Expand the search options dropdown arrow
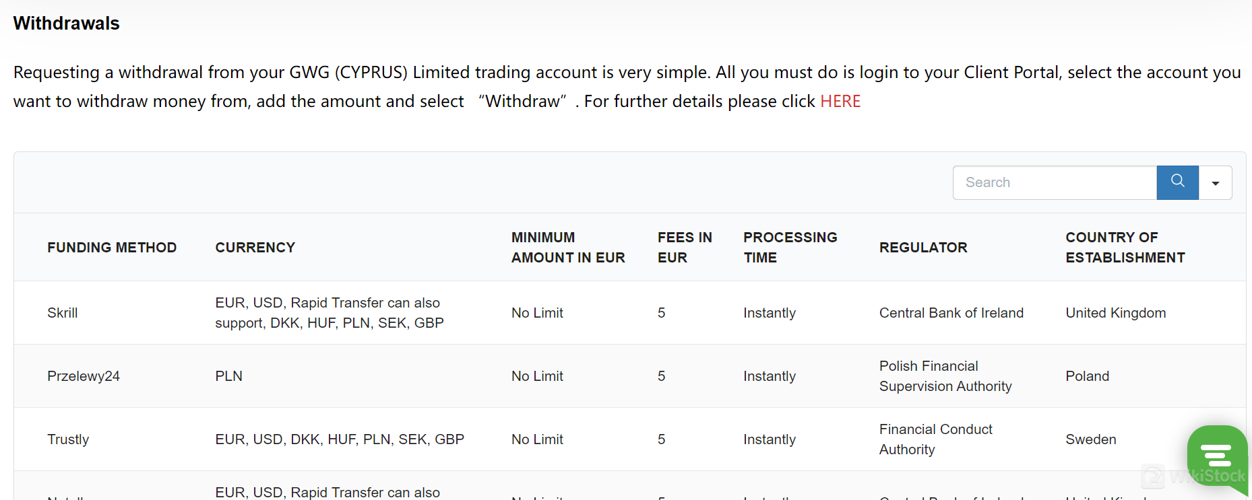The width and height of the screenshot is (1252, 500). [x=1216, y=183]
